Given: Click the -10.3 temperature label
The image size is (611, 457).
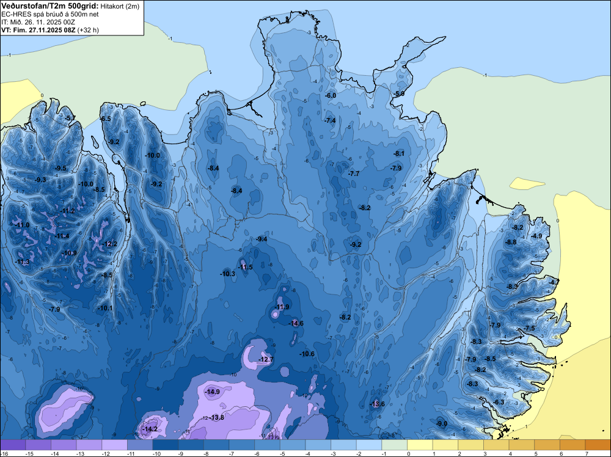Looking at the screenshot, I should click(228, 274).
